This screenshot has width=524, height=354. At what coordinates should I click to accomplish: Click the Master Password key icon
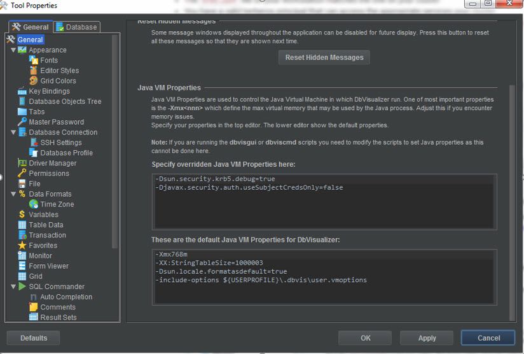pos(22,122)
